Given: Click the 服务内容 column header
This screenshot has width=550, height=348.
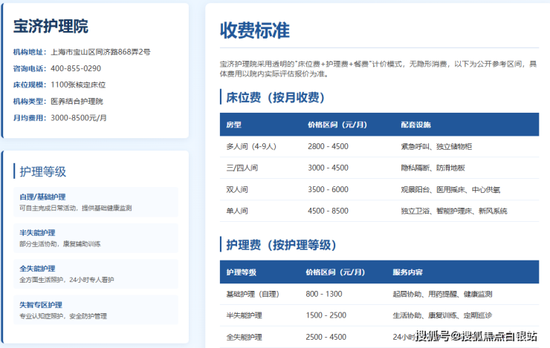Looking at the screenshot, I should (x=407, y=272).
